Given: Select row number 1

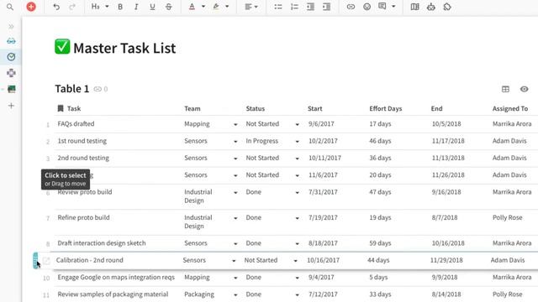Looking at the screenshot, I should tap(48, 125).
